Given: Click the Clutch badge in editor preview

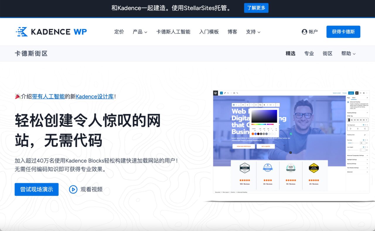Looking at the screenshot, I should [x=244, y=168].
